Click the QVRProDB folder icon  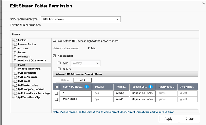click(x=15, y=81)
